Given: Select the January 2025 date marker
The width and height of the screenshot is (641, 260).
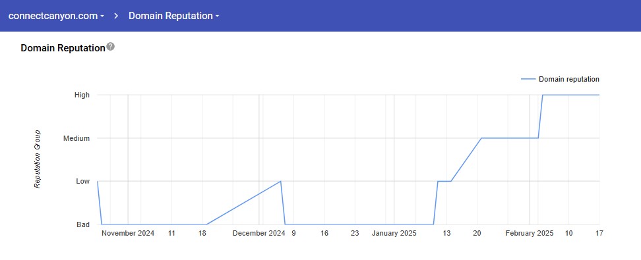Looking at the screenshot, I should [394, 234].
